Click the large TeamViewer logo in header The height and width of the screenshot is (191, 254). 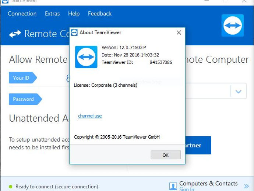[233, 25]
